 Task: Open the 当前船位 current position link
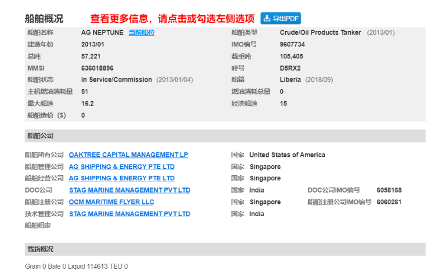(141, 32)
